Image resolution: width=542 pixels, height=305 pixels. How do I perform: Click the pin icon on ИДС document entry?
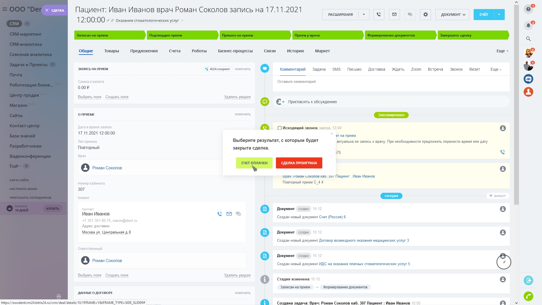pos(504,262)
